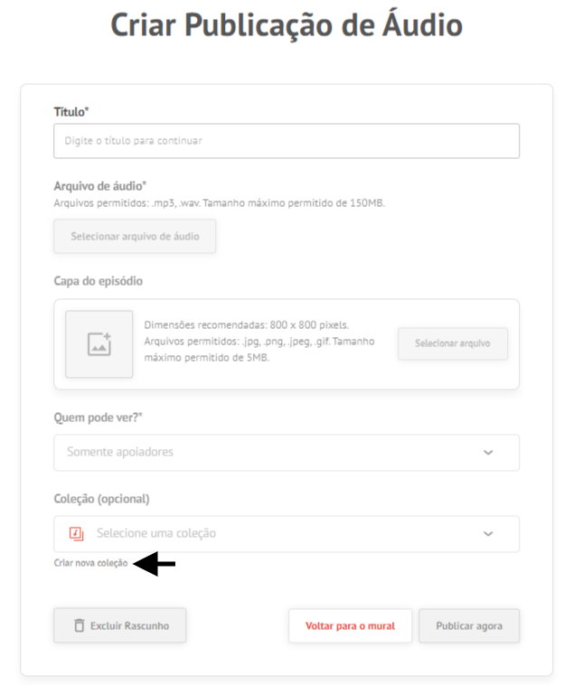Click the Criar Publicação de Áudio heading

tap(287, 24)
